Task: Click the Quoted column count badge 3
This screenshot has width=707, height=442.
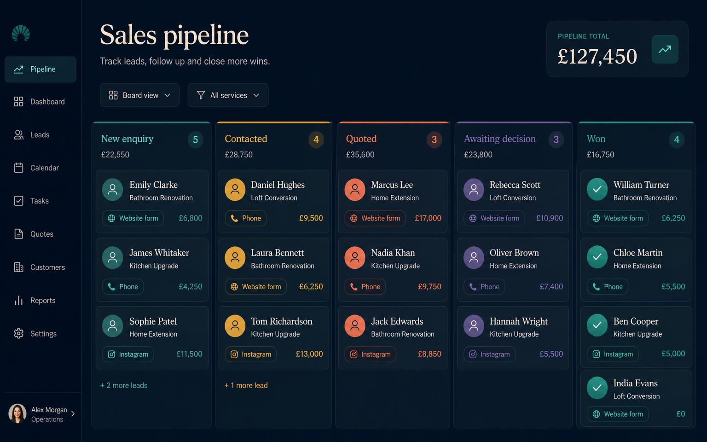Action: [434, 140]
